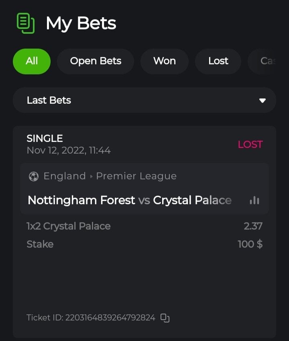Open the Last Bets dropdown
The image size is (289, 341).
[144, 100]
